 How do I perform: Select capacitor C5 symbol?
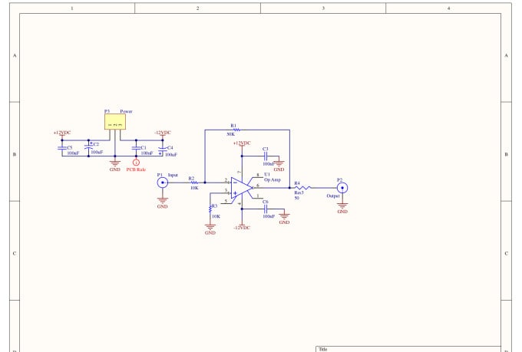point(62,148)
